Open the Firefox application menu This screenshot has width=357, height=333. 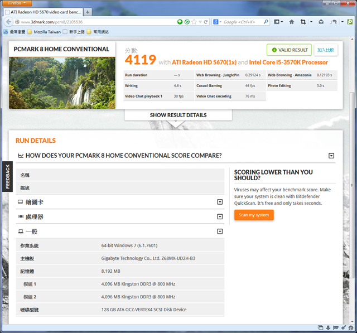click(17, 3)
